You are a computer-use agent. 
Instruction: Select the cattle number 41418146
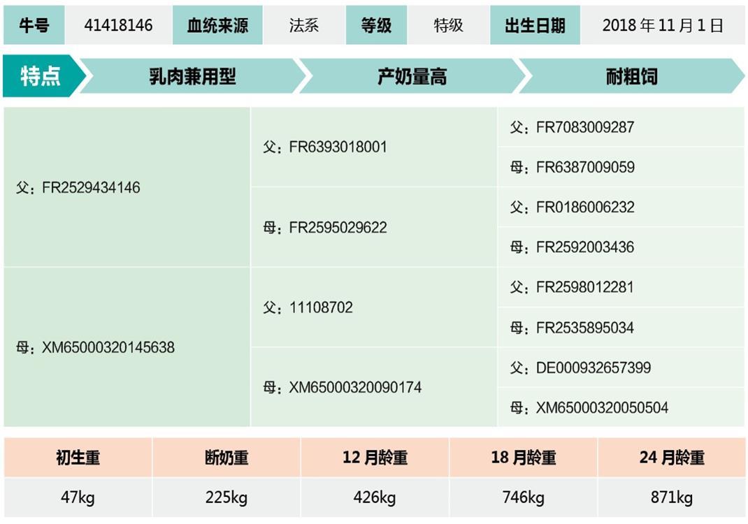coord(118,25)
